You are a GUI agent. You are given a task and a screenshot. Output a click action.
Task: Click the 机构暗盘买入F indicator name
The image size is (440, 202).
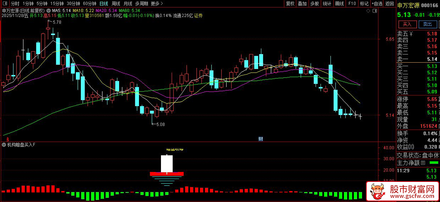click(x=21, y=145)
